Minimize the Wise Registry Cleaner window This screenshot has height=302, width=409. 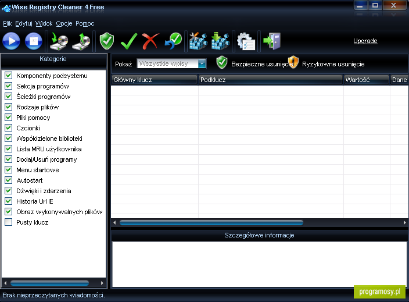pos(360,5)
